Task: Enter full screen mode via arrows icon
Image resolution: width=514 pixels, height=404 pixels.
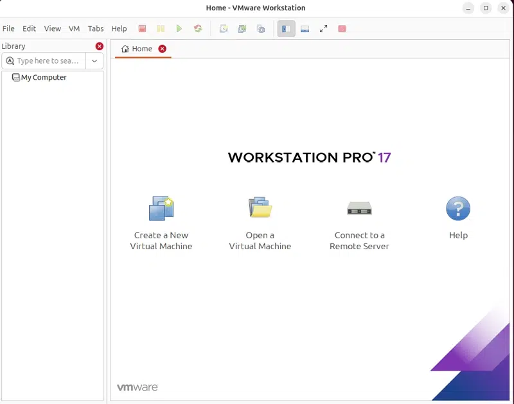Action: (x=323, y=29)
